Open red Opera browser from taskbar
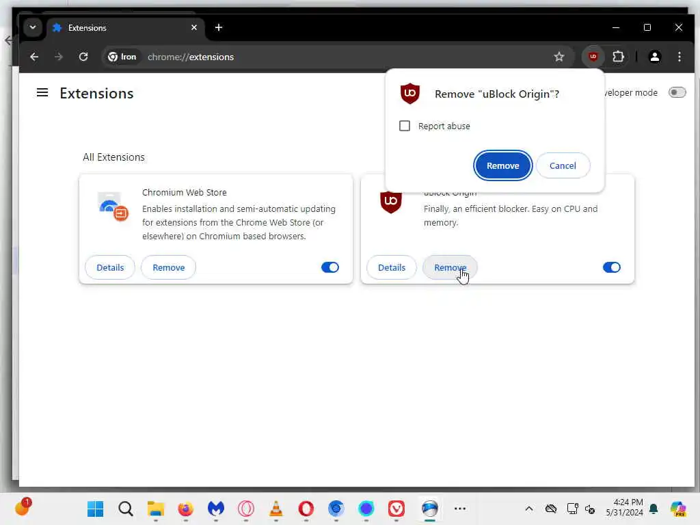Viewport: 700px width, 525px height. point(306,509)
